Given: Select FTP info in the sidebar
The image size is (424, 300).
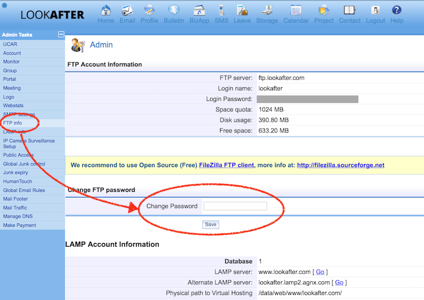Looking at the screenshot, I should tap(13, 123).
